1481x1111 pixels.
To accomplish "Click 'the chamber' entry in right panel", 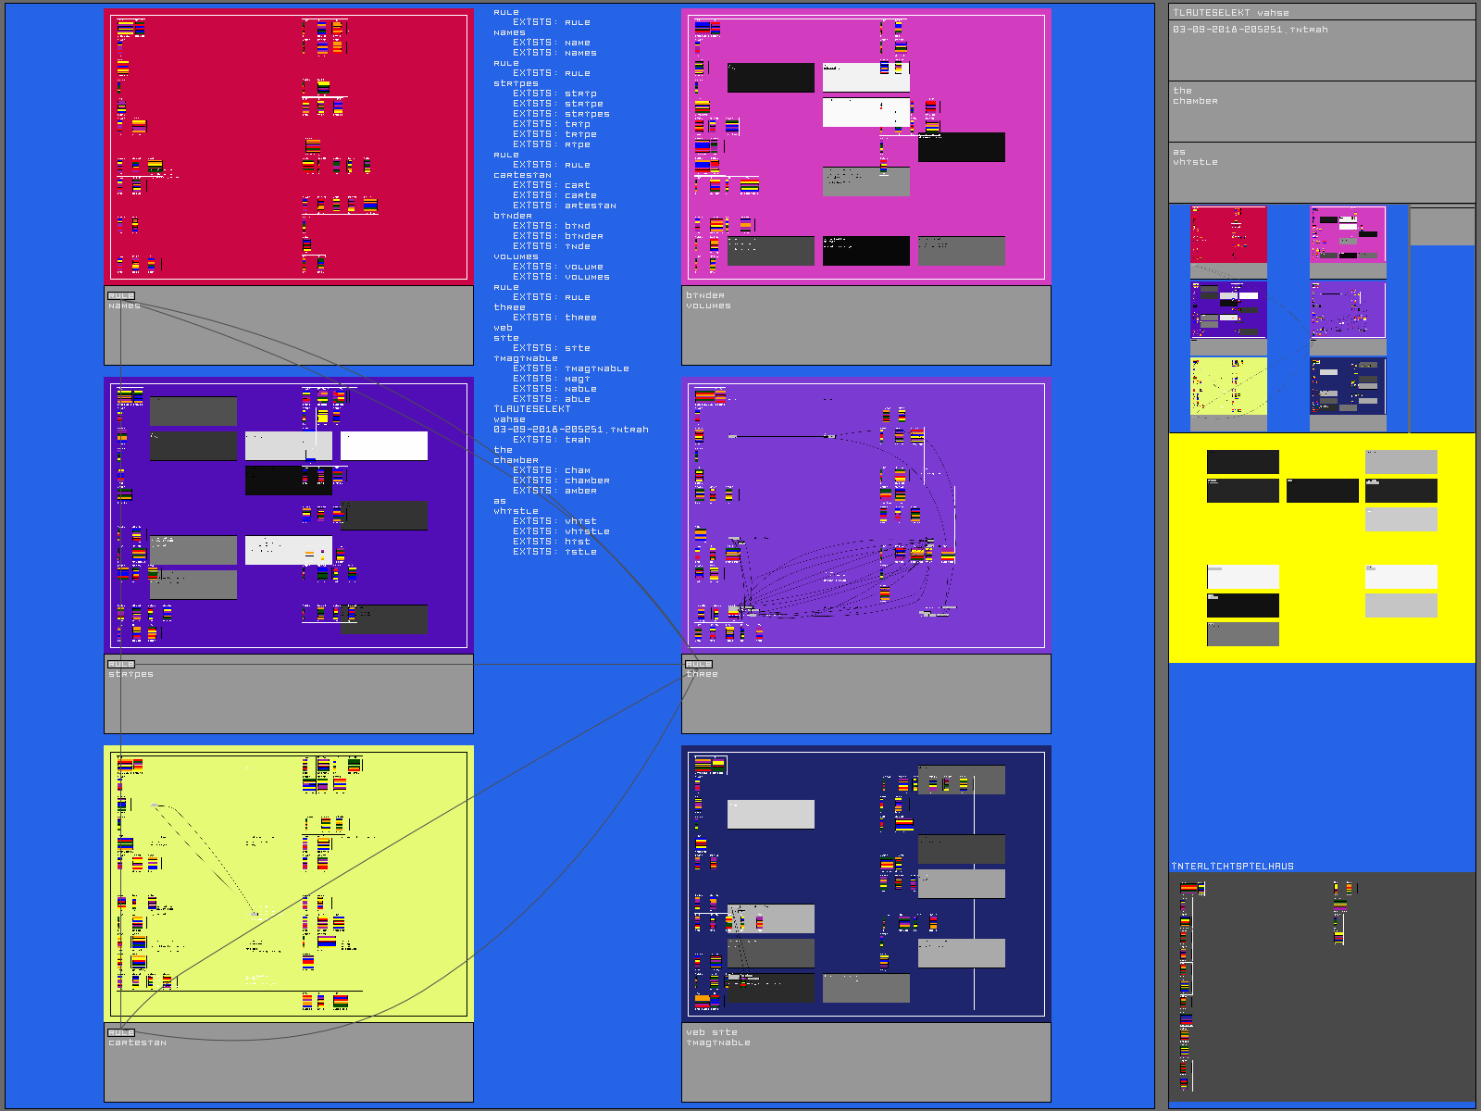I will pos(1321,110).
